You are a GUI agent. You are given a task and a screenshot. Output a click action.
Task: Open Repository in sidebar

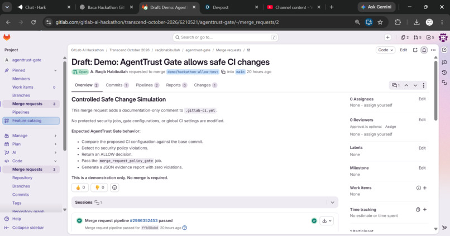click(22, 178)
